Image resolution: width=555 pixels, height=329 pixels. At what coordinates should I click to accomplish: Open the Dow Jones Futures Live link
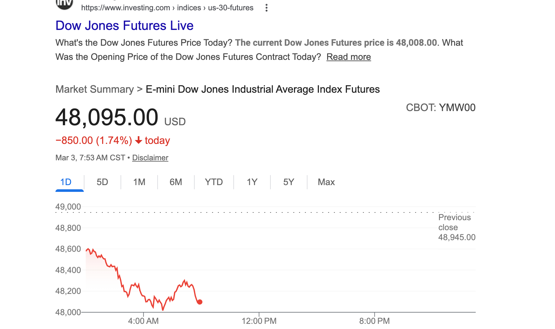(124, 26)
